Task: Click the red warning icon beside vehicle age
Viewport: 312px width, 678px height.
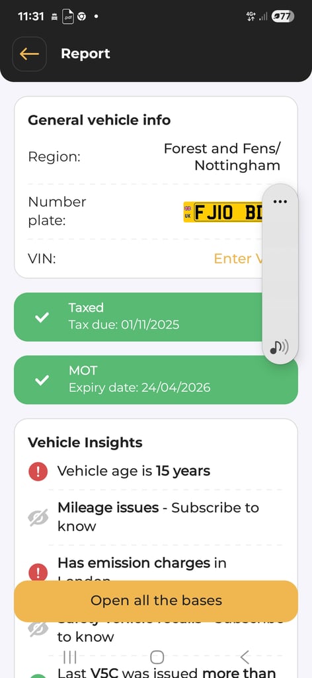Action: (38, 471)
